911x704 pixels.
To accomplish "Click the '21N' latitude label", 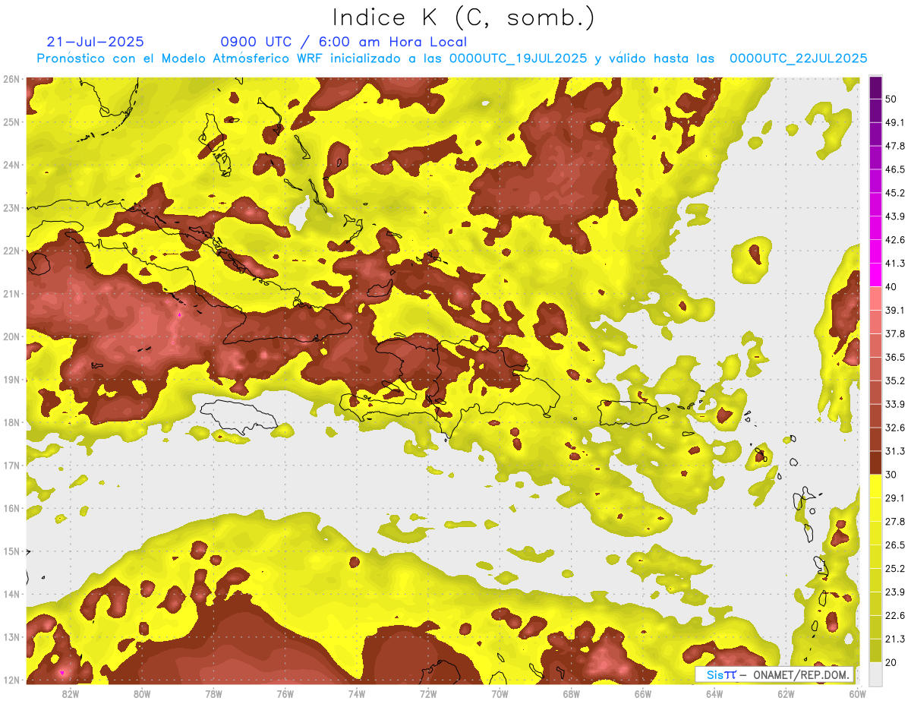I will [11, 294].
